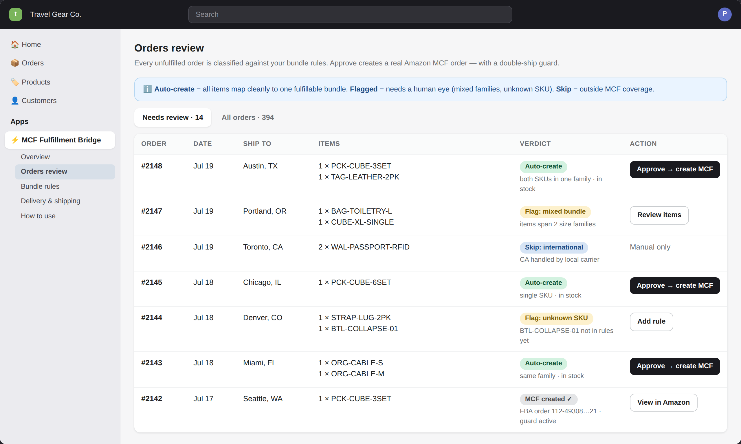Focus the Search field
This screenshot has height=444, width=741.
pyautogui.click(x=350, y=14)
